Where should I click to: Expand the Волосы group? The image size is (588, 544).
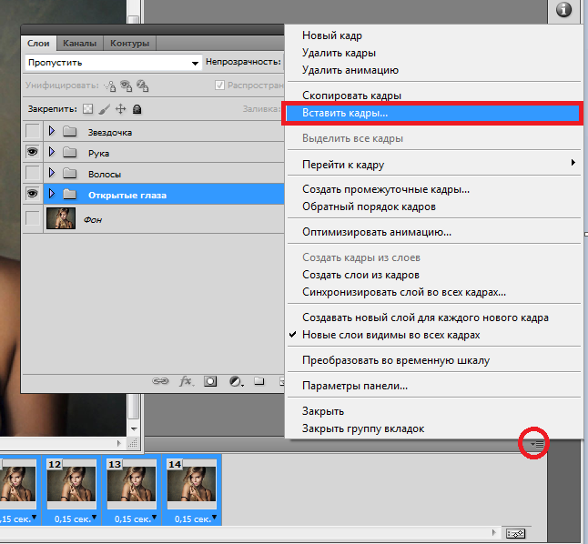click(52, 174)
